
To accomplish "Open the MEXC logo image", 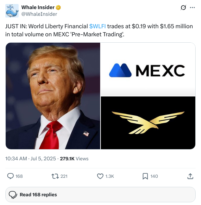I will point(148,70).
